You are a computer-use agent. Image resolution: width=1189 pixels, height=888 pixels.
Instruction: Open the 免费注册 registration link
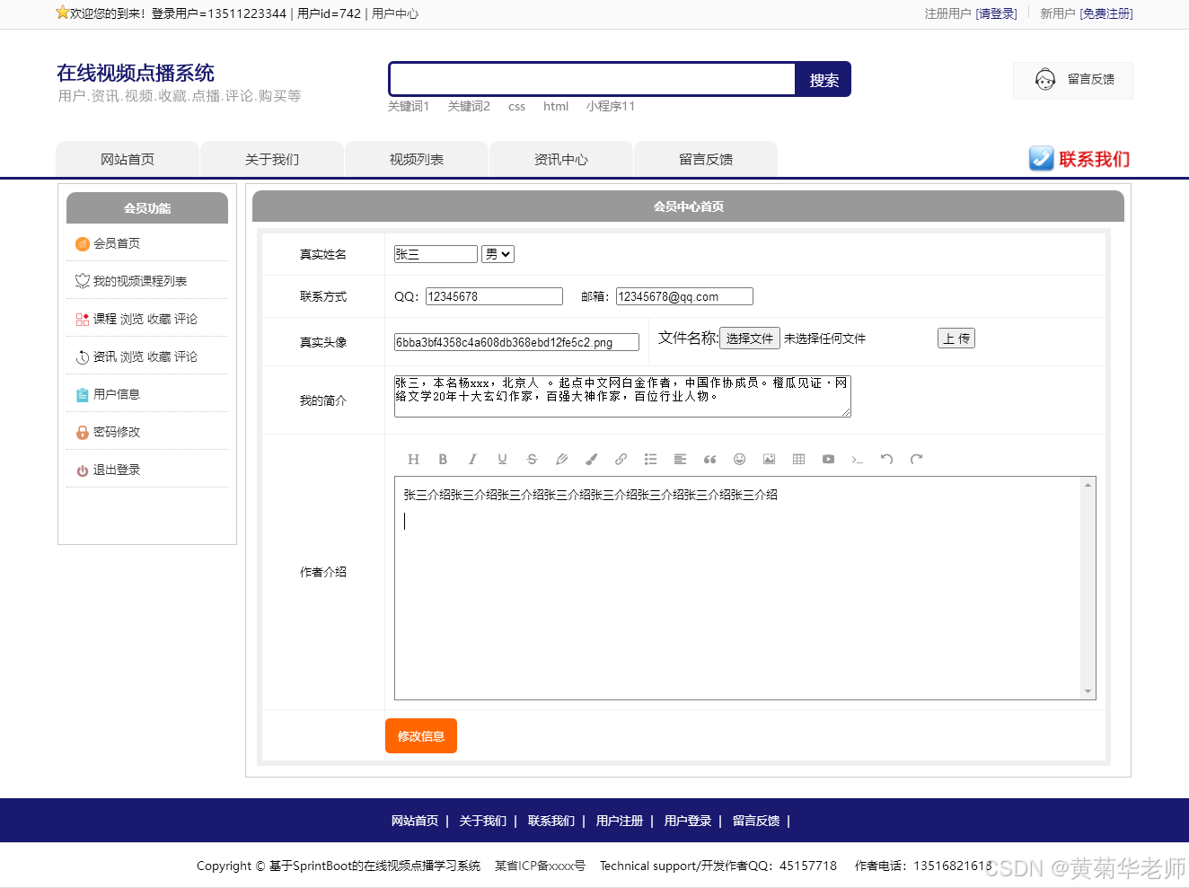pyautogui.click(x=1106, y=13)
